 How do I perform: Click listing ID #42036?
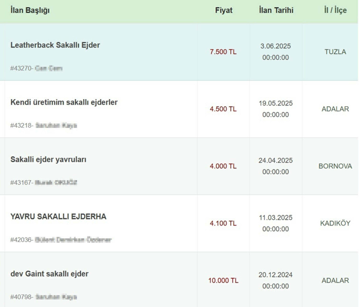click(x=21, y=240)
